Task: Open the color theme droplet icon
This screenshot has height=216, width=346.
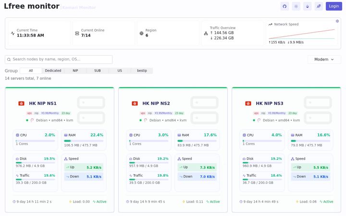Action: pos(308,6)
